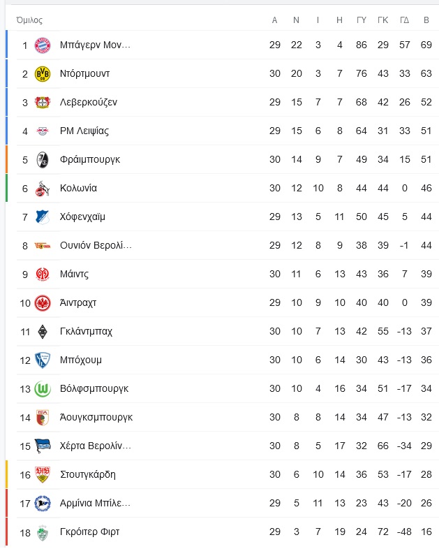
Task: Click the ΓΔ goal difference header
Action: (404, 20)
